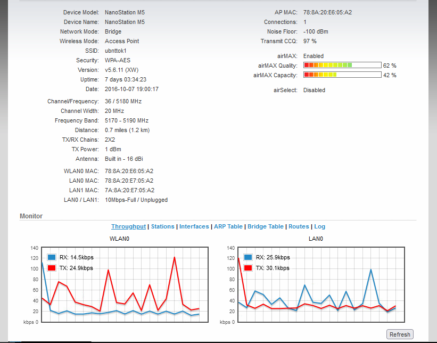Click the TX Power value 1 dBm
This screenshot has height=343, width=437.
tap(113, 149)
